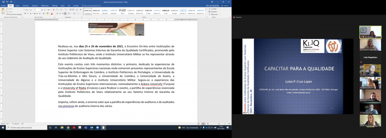Clear all formatting with eraser icon

54,10
